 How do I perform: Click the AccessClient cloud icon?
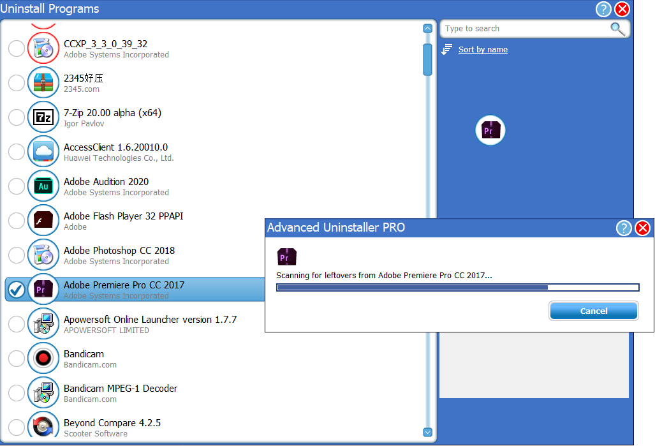tap(43, 151)
